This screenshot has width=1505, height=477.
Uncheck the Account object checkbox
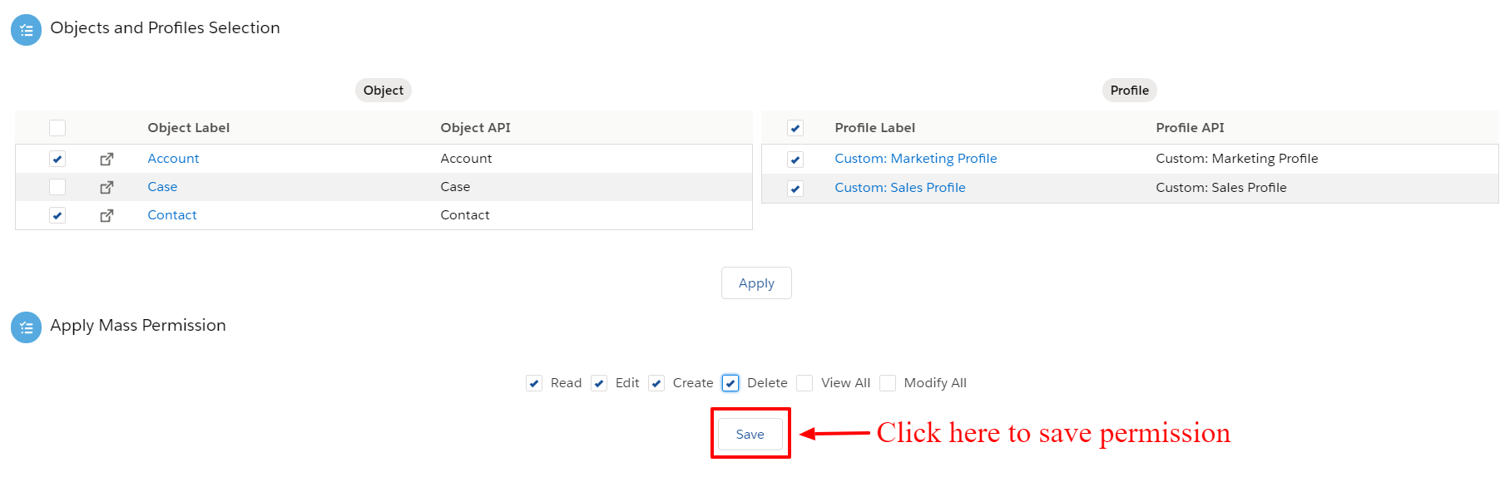pos(57,159)
